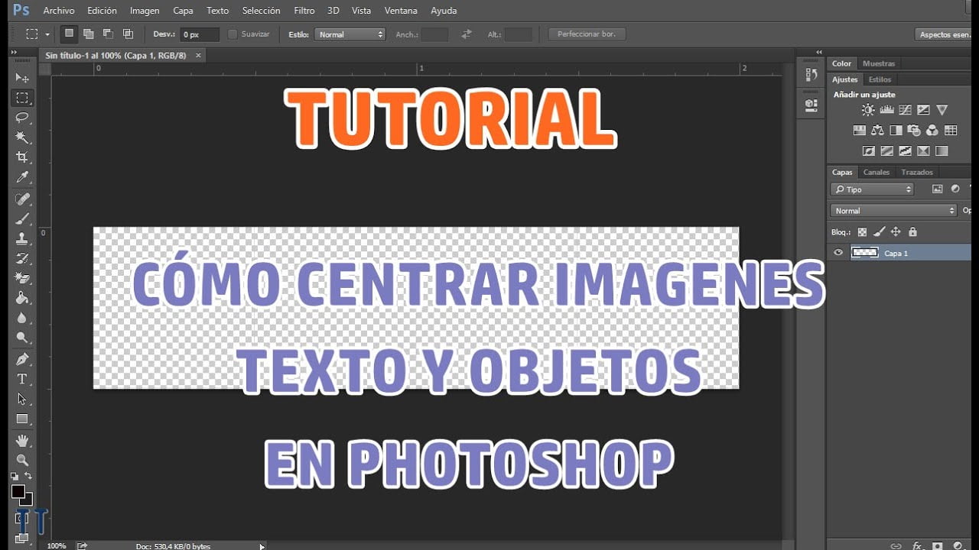Add a Channel Mixer adjustment
The width and height of the screenshot is (979, 550).
tap(932, 131)
